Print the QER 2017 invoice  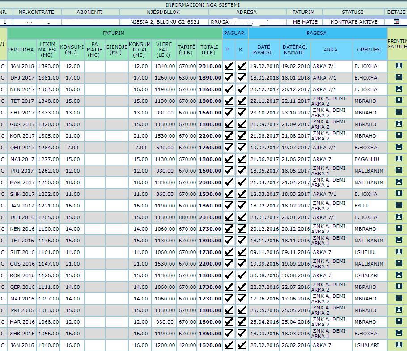pyautogui.click(x=399, y=147)
